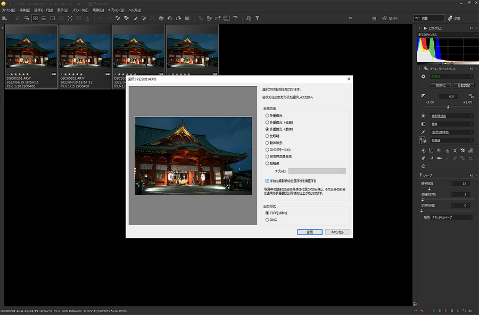
Task: Open the ファイル(F) menu
Action: point(9,10)
